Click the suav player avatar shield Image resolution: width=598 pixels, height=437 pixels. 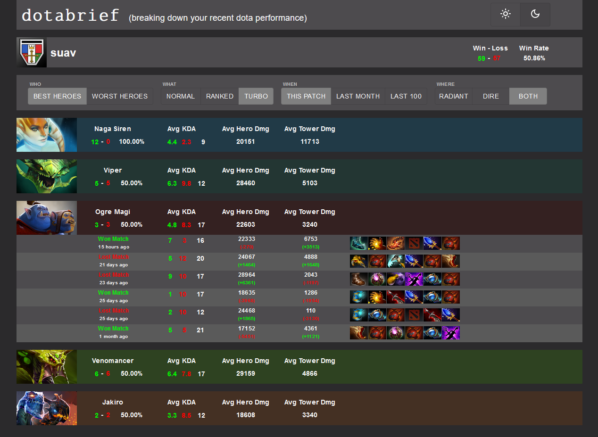coord(31,52)
